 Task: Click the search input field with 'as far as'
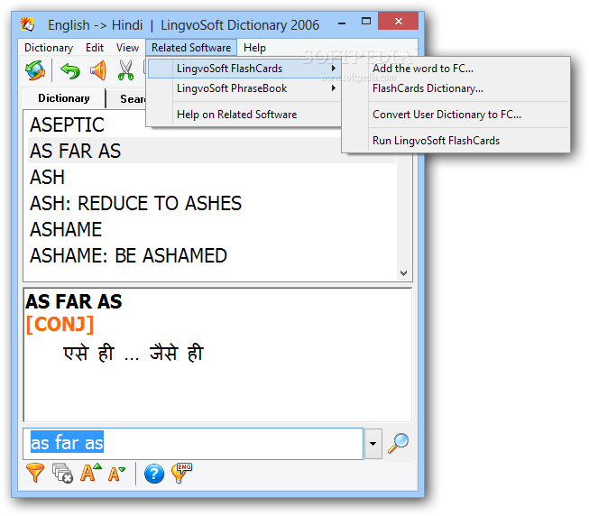193,444
